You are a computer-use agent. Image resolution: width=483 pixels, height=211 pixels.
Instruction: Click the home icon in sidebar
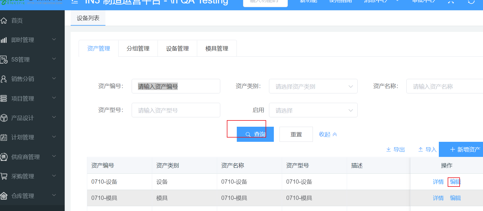click(4, 21)
